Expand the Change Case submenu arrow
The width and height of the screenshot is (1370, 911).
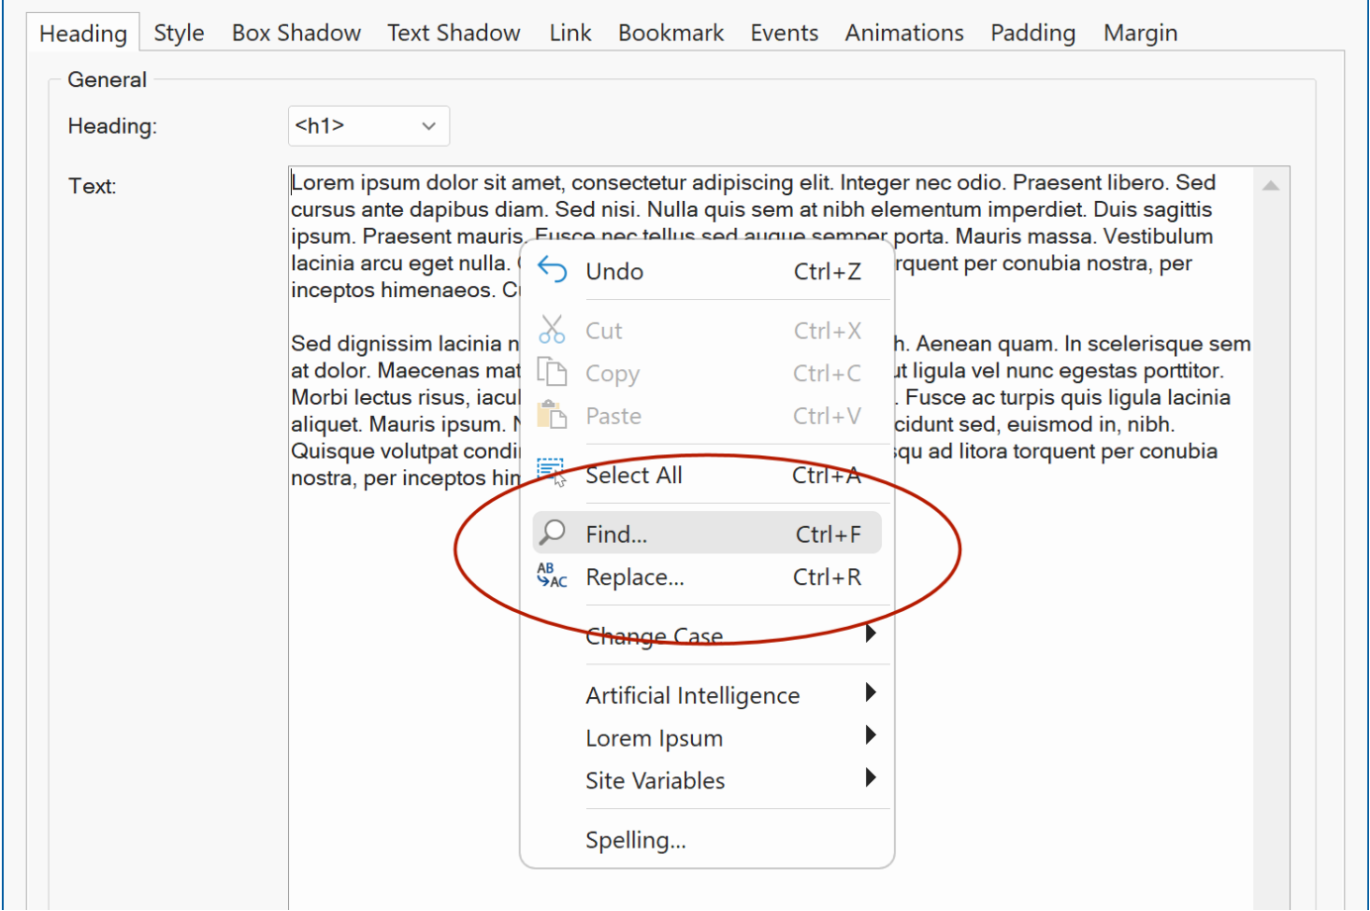click(870, 634)
